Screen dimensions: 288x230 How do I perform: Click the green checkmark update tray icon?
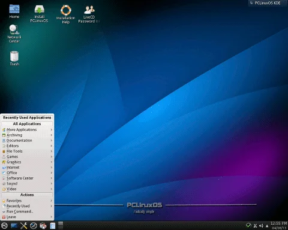pyautogui.click(x=248, y=225)
